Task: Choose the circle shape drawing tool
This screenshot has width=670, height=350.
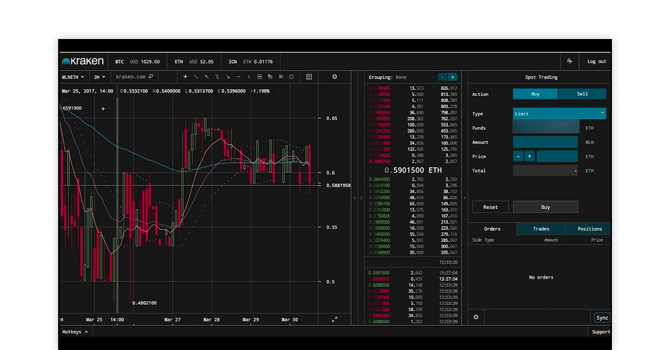Action: [291, 77]
